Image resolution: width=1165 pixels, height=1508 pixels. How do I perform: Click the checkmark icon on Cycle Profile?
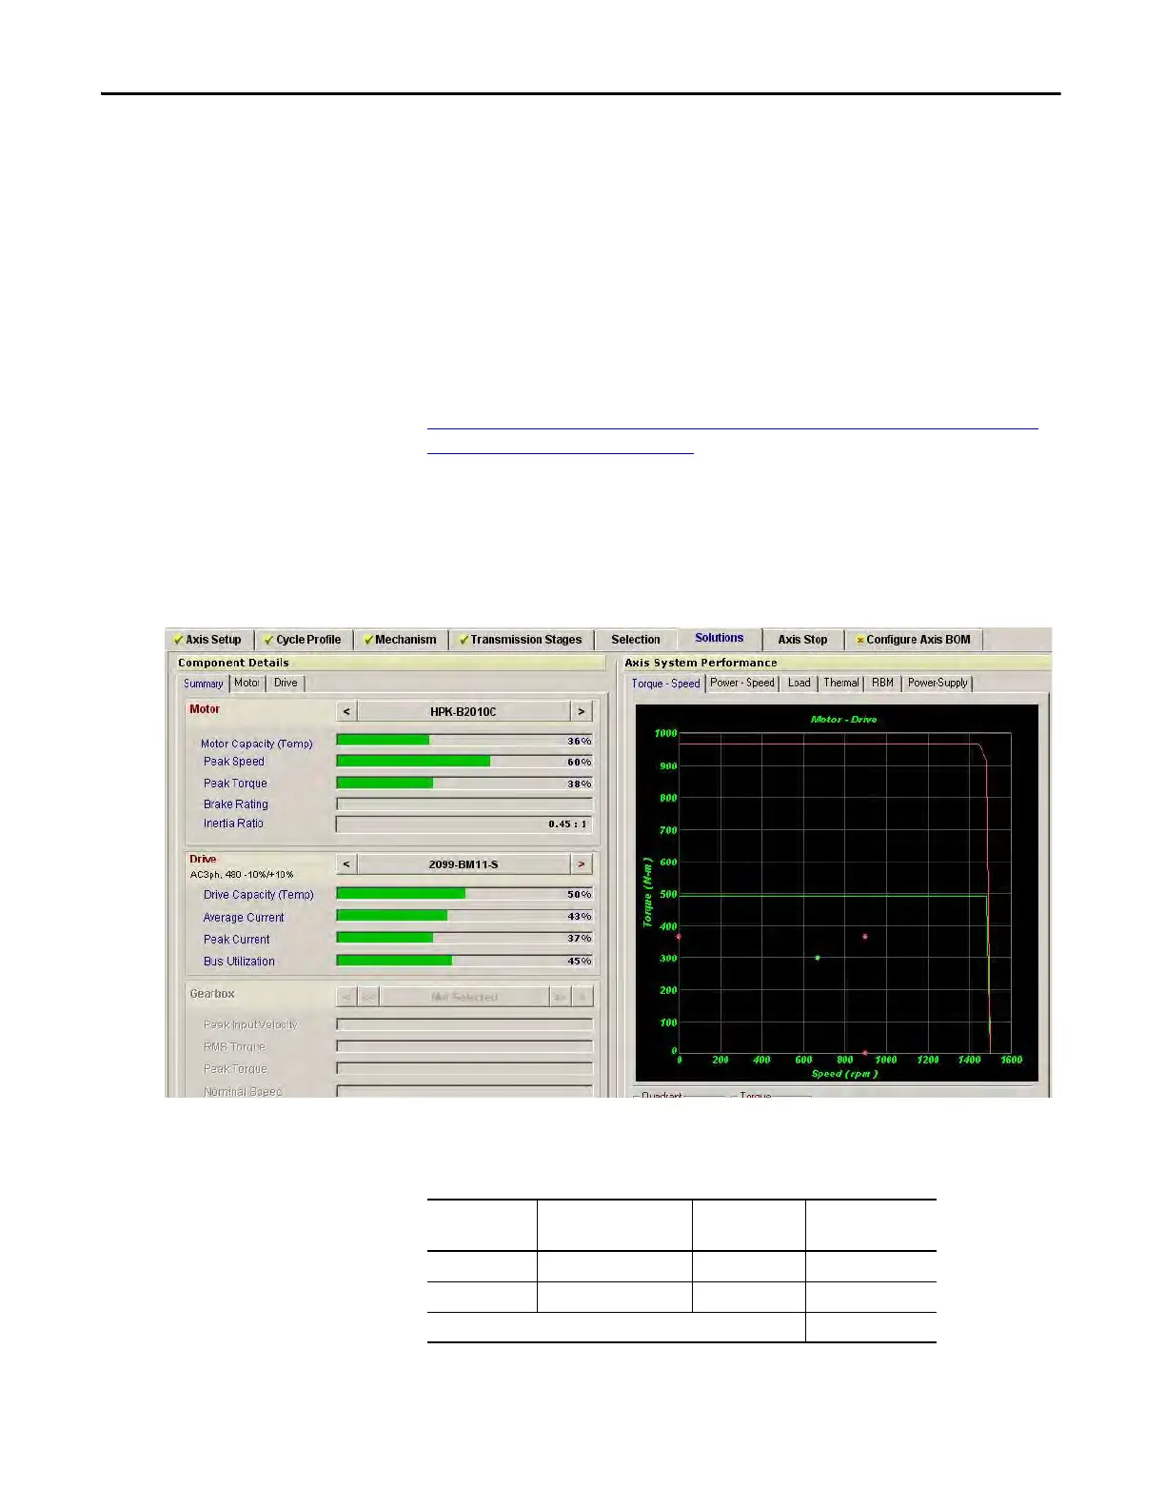(x=268, y=640)
